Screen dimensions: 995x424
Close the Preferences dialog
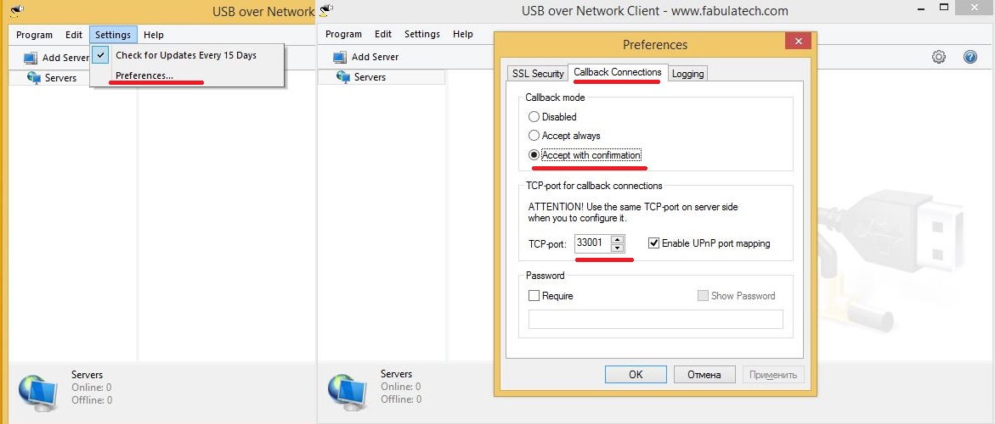[x=798, y=42]
